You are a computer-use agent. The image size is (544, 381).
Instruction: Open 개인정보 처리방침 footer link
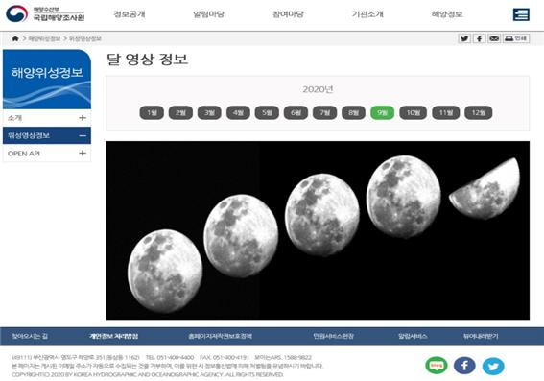113,336
